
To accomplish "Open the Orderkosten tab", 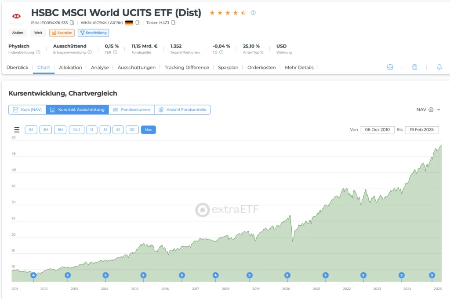I will point(261,68).
